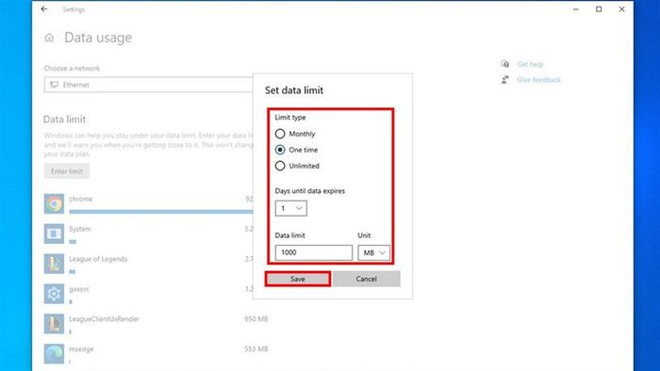Click the Enter limit button

[67, 171]
